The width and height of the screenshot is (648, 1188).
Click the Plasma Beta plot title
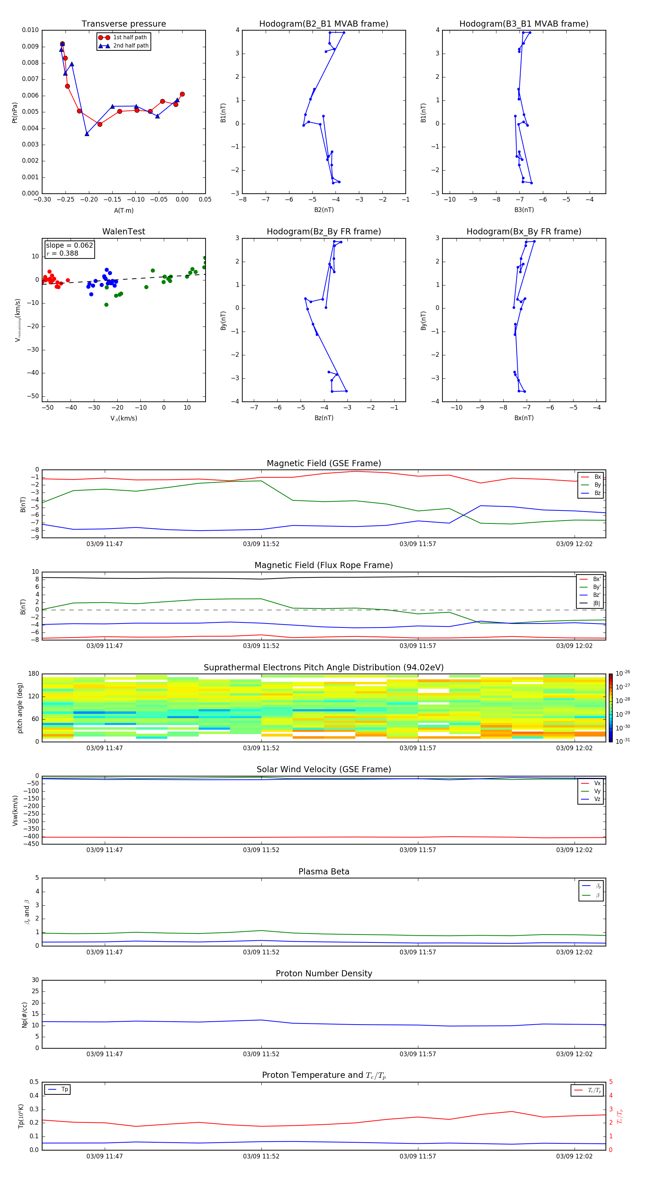pos(324,872)
